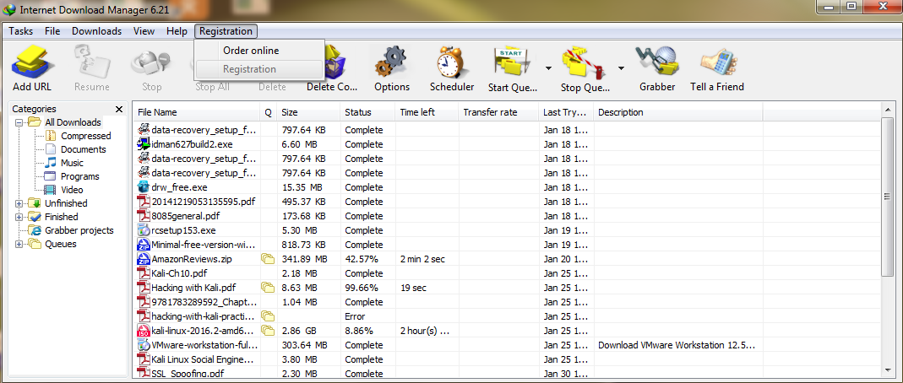The image size is (903, 383).
Task: Open the Scheduler alarm clock icon
Action: coord(451,62)
